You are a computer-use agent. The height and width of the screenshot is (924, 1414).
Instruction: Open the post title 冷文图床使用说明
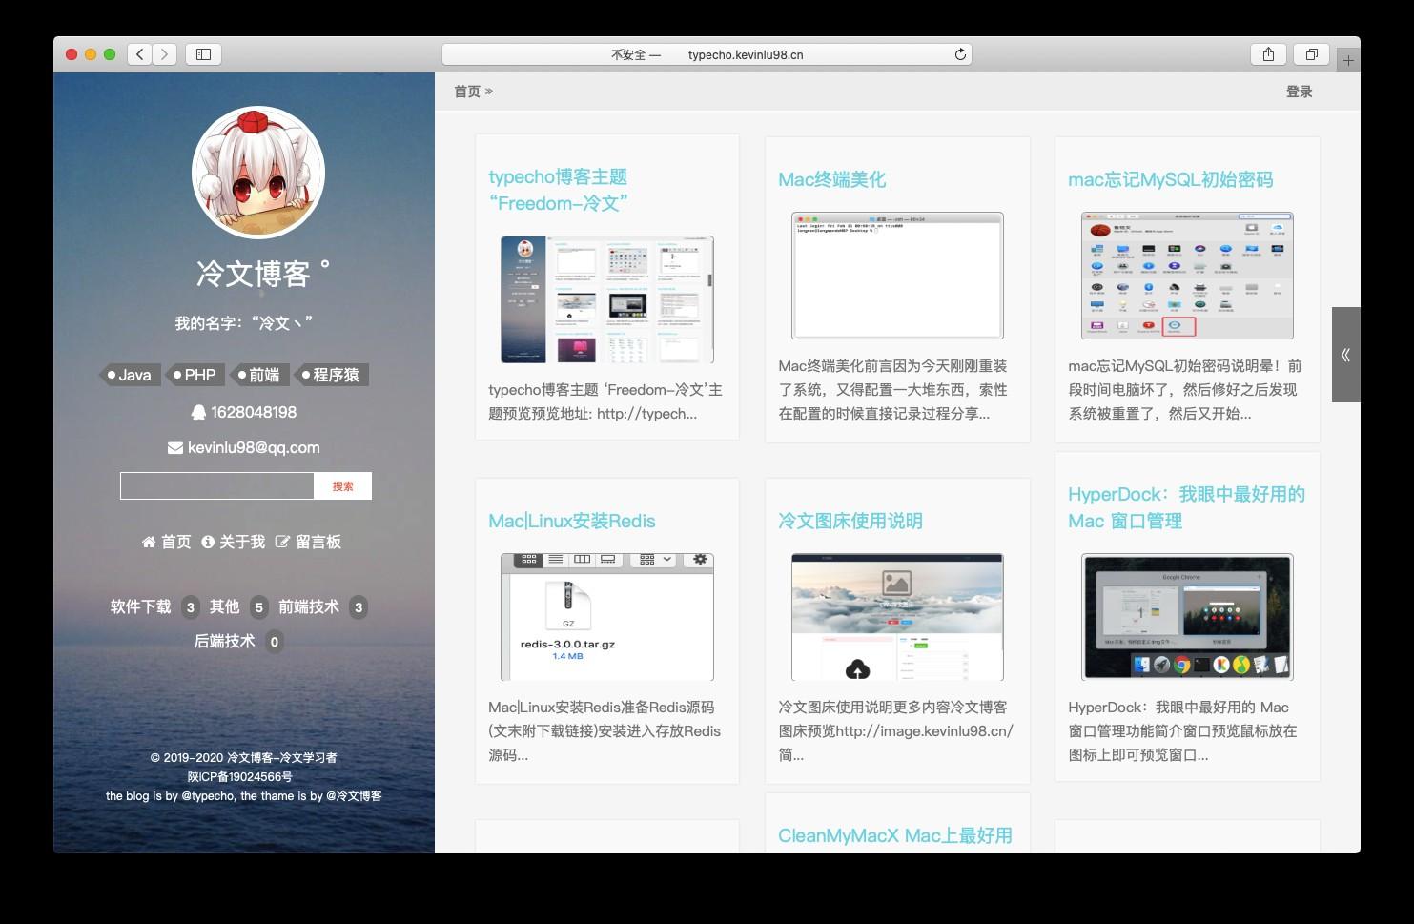(x=850, y=521)
